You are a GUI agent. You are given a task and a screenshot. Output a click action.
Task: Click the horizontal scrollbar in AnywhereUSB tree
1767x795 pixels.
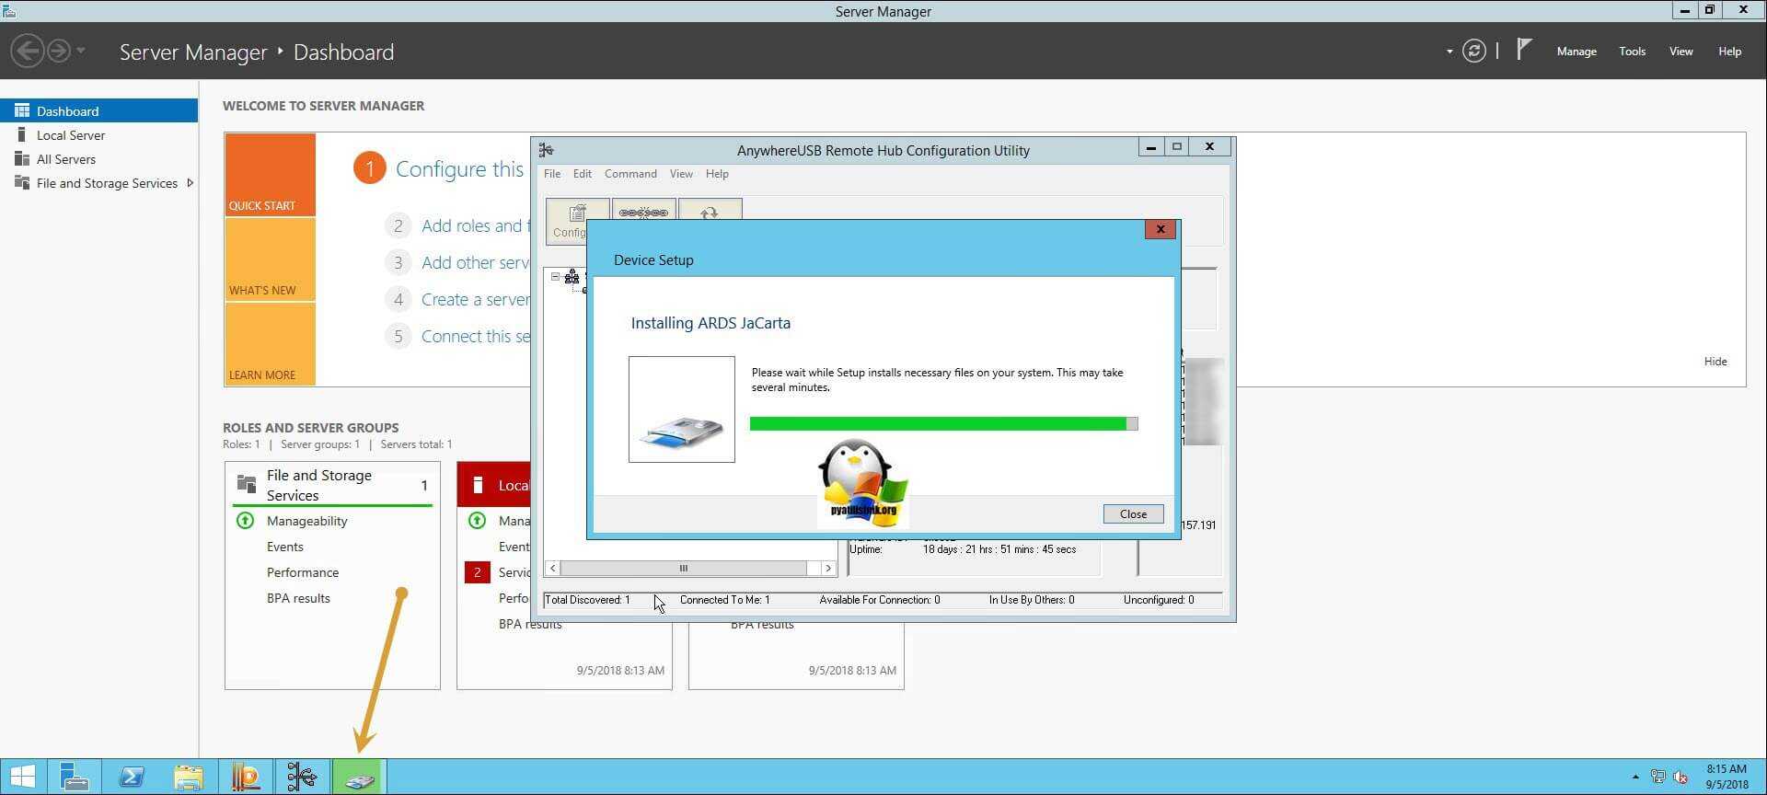pos(684,569)
